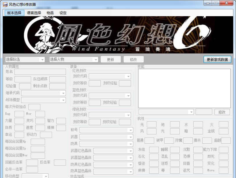Click 红色刻纹 刻纹等级 input field
Viewport: 236px width, 178px height.
tap(95, 83)
